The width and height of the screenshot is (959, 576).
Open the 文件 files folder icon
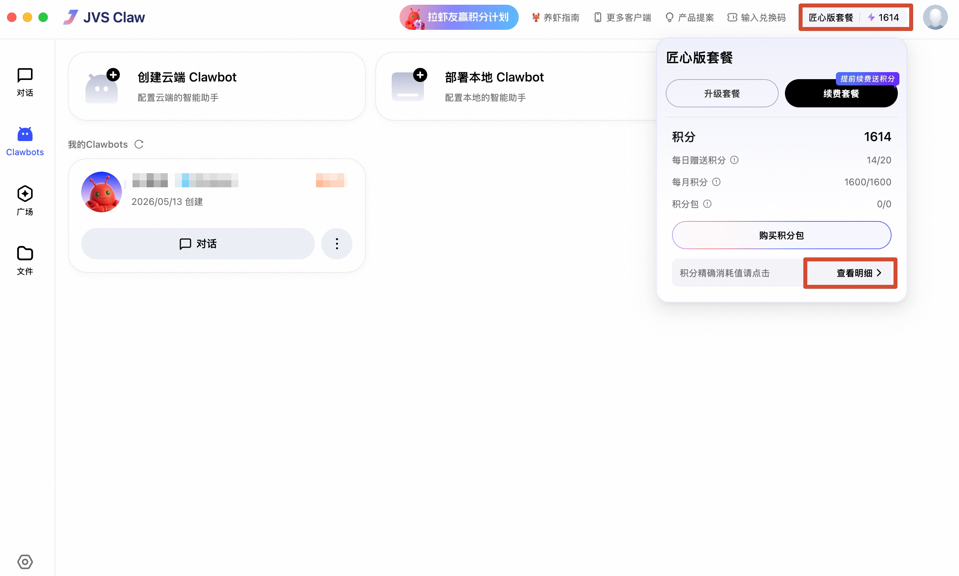pos(25,254)
